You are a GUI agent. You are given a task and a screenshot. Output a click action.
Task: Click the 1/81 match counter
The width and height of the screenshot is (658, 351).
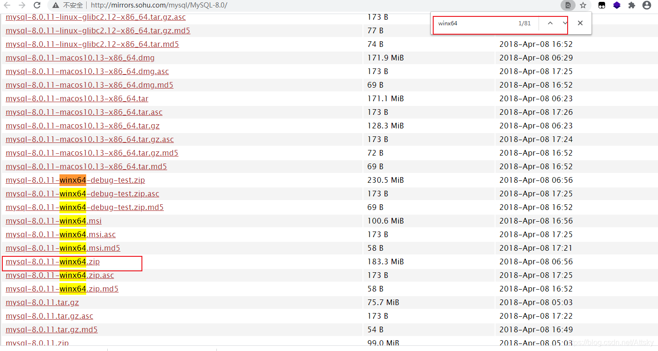click(525, 23)
